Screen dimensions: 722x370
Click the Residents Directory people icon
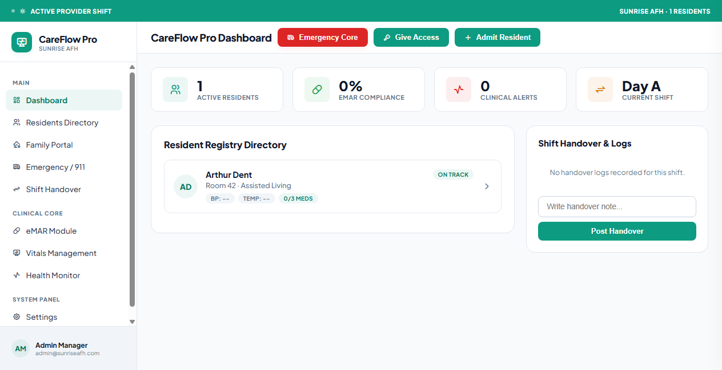[17, 123]
